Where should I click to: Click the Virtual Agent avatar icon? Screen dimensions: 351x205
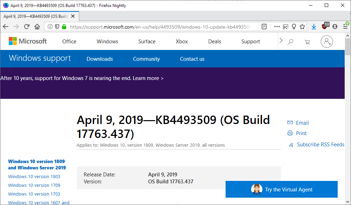coord(257,189)
